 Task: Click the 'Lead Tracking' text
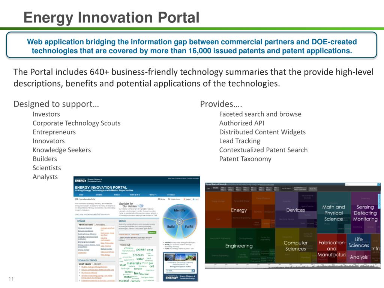[240, 141]
